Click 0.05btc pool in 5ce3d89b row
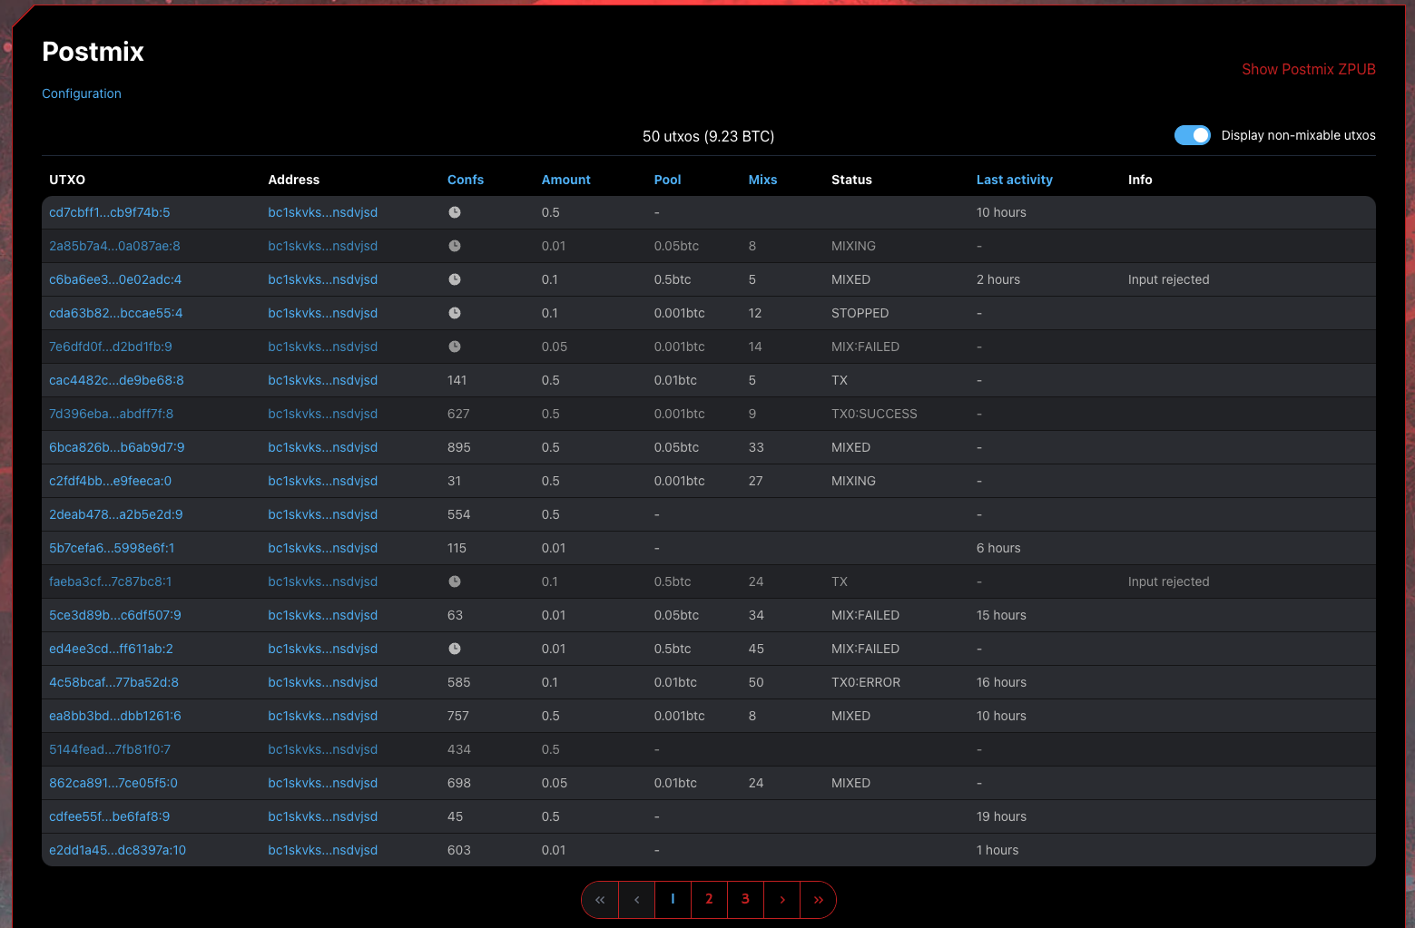The width and height of the screenshot is (1415, 928). [x=676, y=615]
